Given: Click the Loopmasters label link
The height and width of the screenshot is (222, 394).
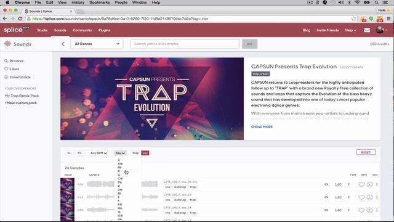Looking at the screenshot, I should pos(351,67).
